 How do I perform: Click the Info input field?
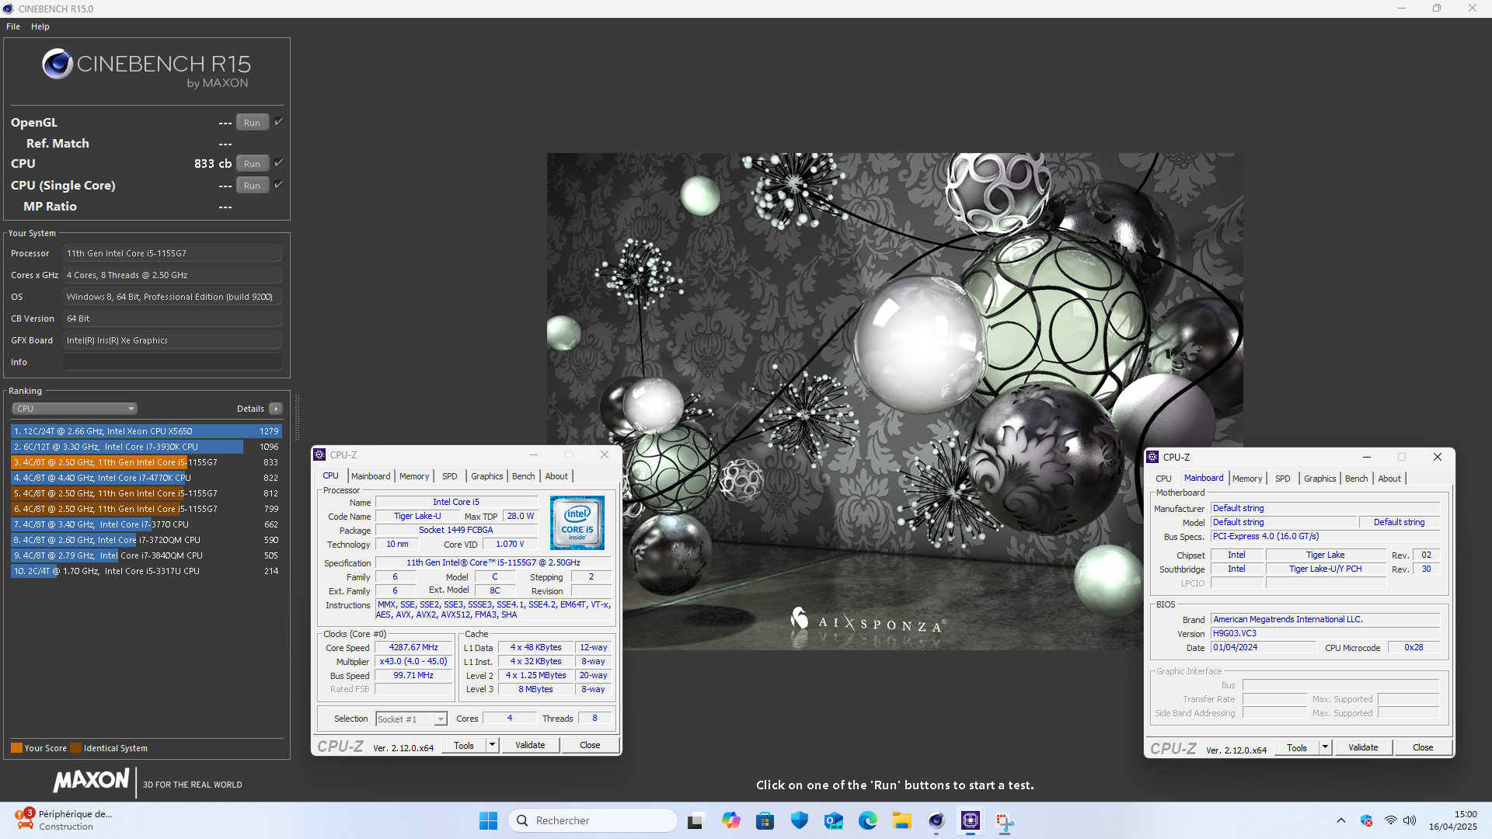173,362
